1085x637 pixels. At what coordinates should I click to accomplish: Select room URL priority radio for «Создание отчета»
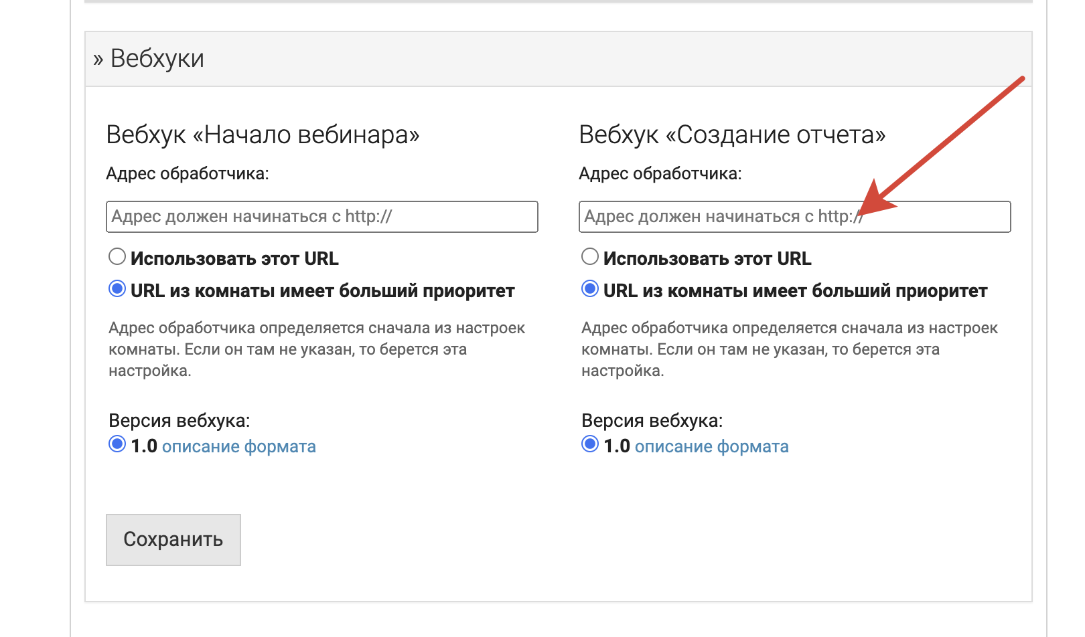click(x=590, y=289)
